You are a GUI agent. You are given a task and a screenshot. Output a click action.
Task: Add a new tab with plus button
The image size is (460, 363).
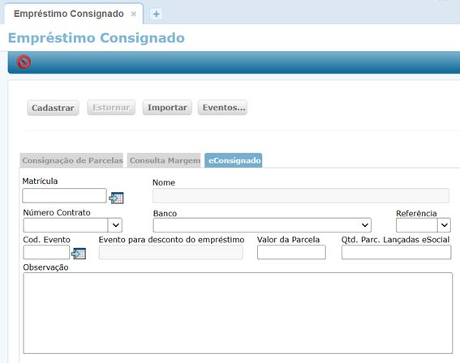coord(157,14)
